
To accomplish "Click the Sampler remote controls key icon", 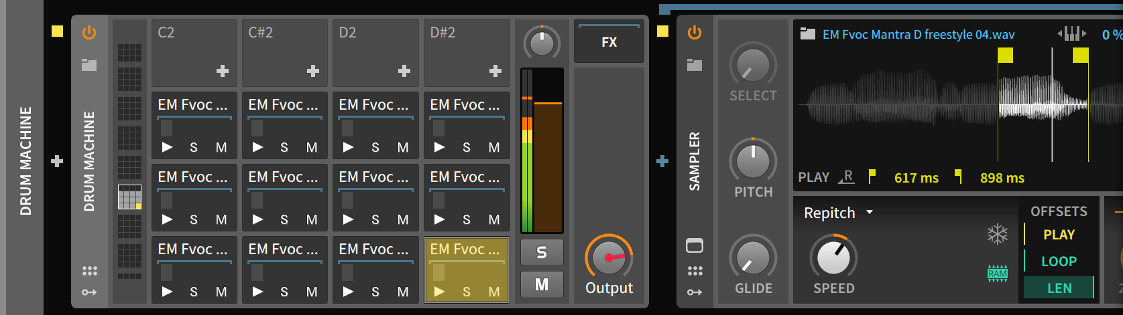I will pyautogui.click(x=695, y=292).
